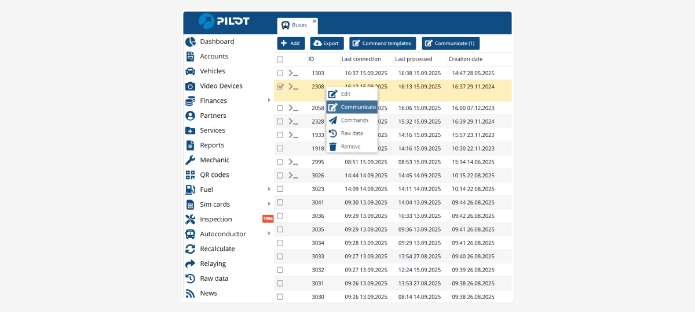This screenshot has width=695, height=312.
Task: Select the Mechanic wrench icon
Action: (190, 160)
